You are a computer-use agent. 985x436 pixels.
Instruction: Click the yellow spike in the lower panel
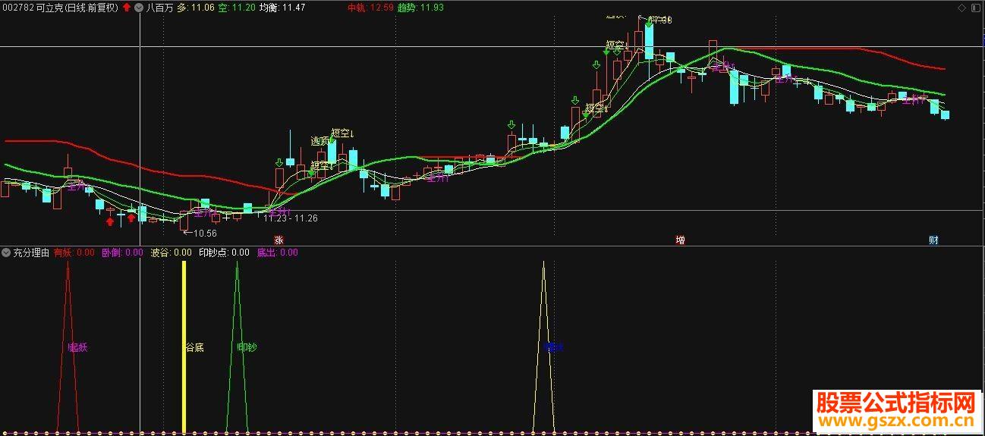pos(543,347)
